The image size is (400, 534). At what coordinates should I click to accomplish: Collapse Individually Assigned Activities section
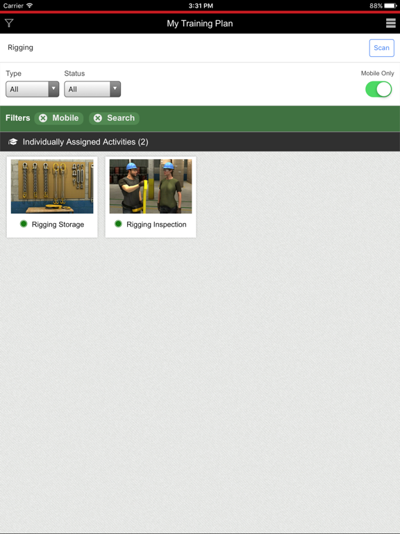200,142
